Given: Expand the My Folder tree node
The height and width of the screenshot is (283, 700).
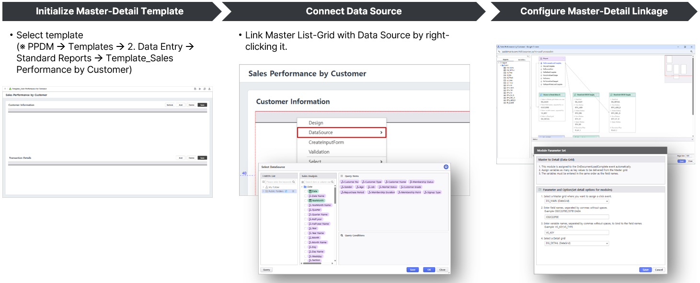Looking at the screenshot, I should point(263,187).
